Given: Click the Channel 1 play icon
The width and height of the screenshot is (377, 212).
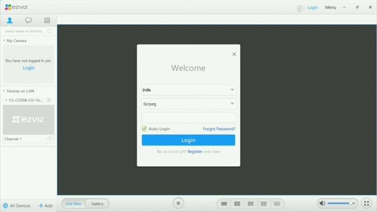Looking at the screenshot, I should [49, 139].
